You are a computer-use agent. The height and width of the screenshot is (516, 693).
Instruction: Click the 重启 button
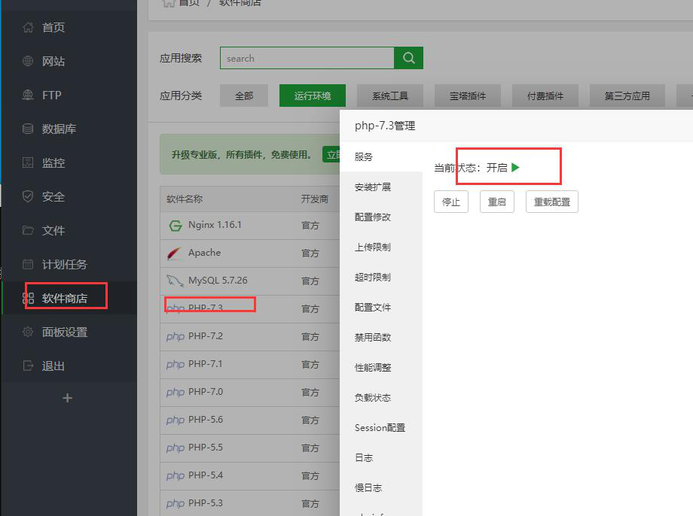click(496, 202)
